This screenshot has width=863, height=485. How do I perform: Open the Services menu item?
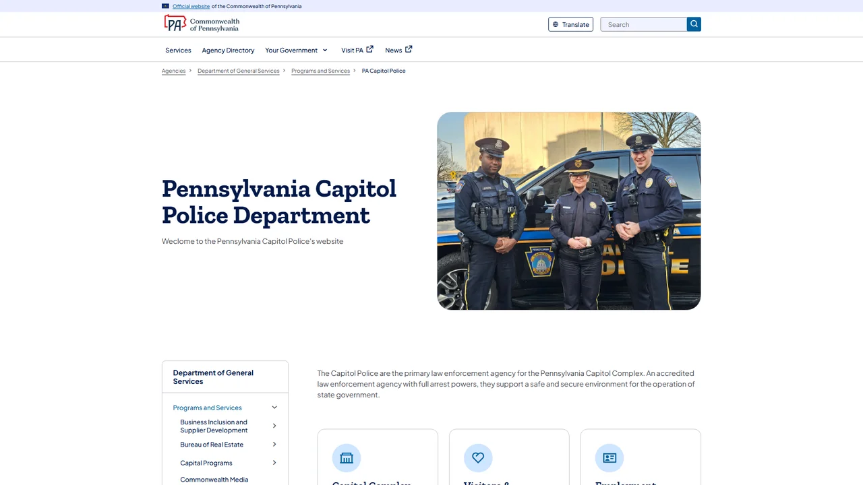click(178, 50)
